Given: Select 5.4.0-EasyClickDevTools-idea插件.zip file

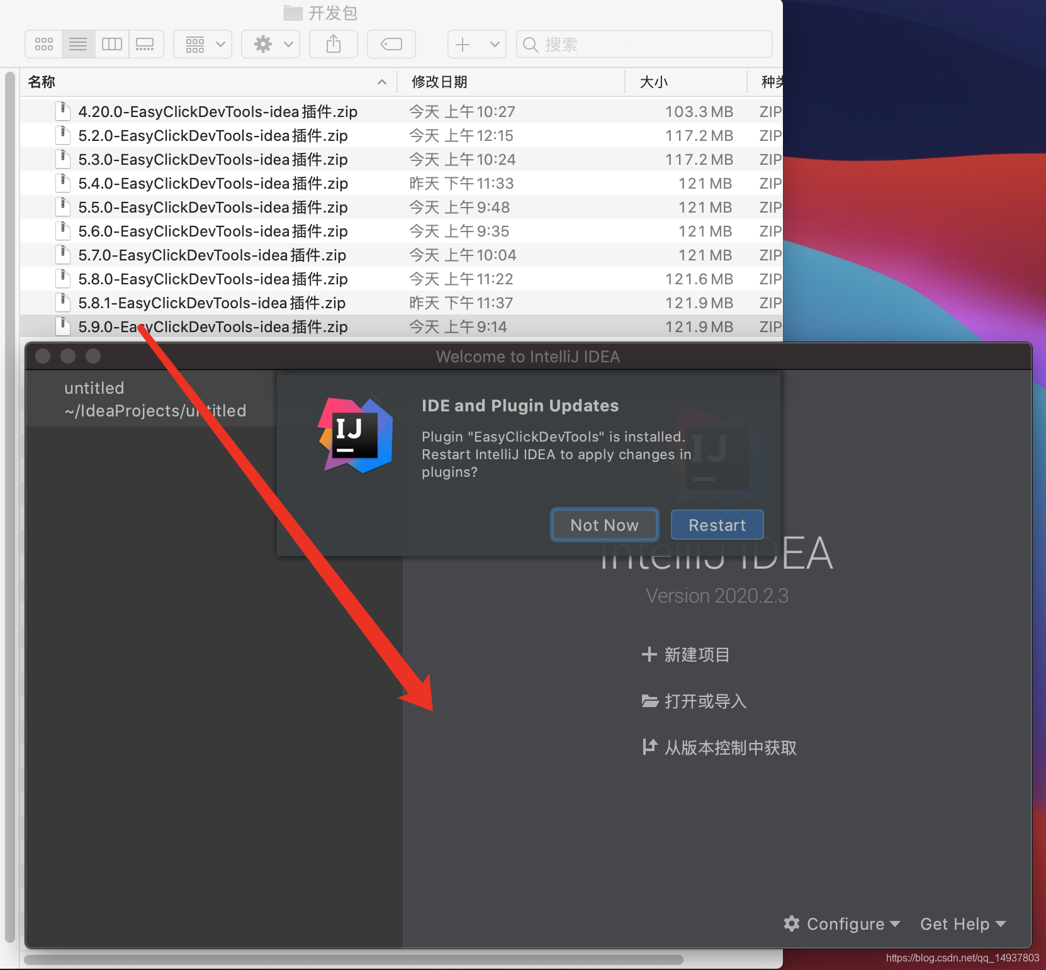Looking at the screenshot, I should pyautogui.click(x=213, y=183).
